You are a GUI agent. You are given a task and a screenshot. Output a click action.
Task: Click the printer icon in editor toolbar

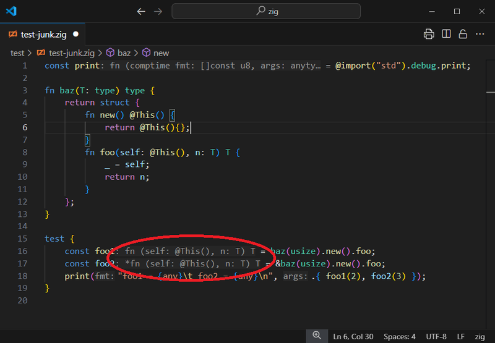[429, 35]
